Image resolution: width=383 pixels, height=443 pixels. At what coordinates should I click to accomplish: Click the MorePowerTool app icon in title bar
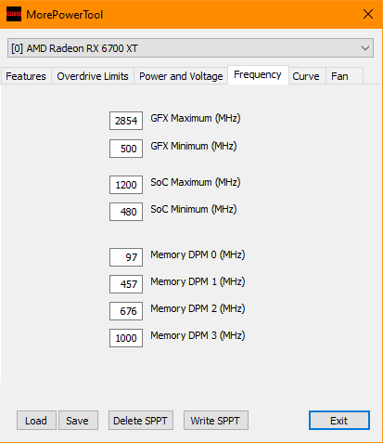(x=14, y=14)
